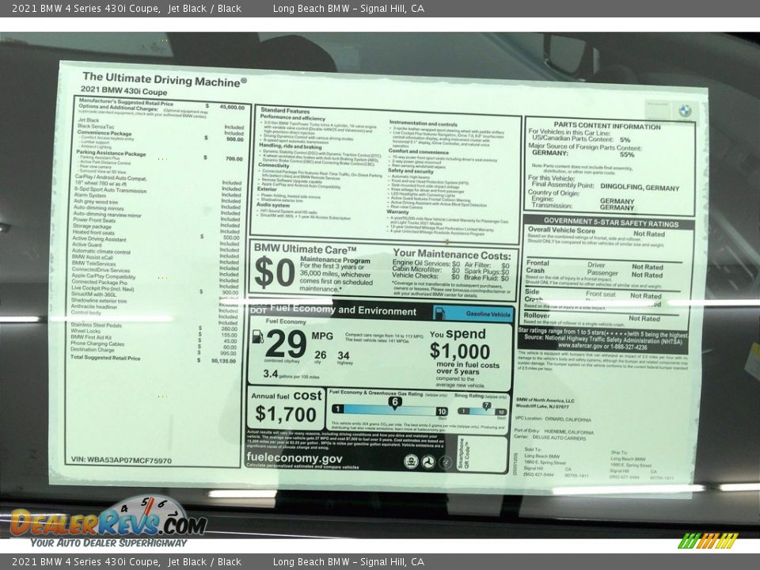Click the base price 45,600.00
The height and width of the screenshot is (570, 760).
232,107
